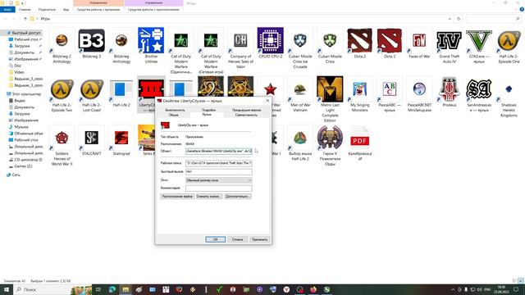Select Half-Life 2 Episode Two shortcut
This screenshot has width=525, height=295.
pyautogui.click(x=62, y=89)
